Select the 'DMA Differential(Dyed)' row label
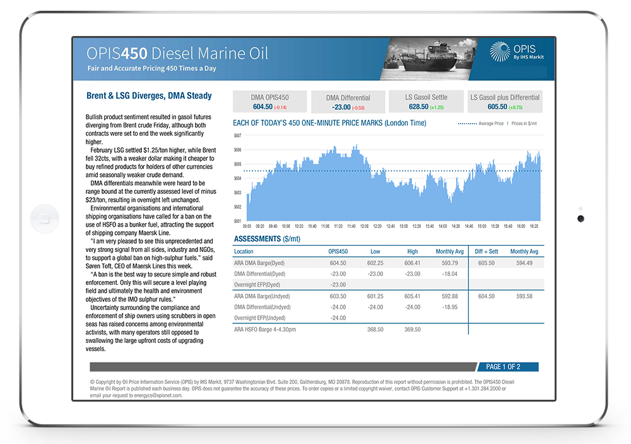Image resolution: width=631 pixels, height=444 pixels. click(259, 274)
